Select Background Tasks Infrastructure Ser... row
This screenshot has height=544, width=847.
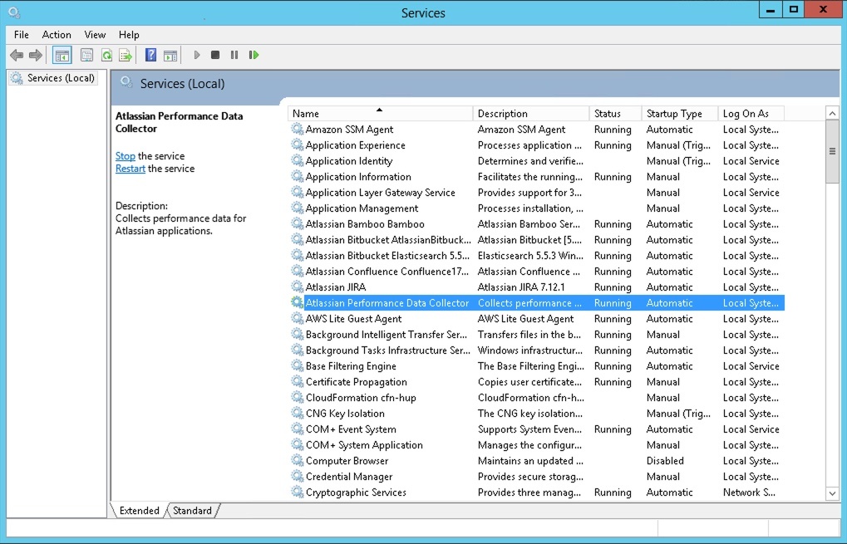click(537, 350)
